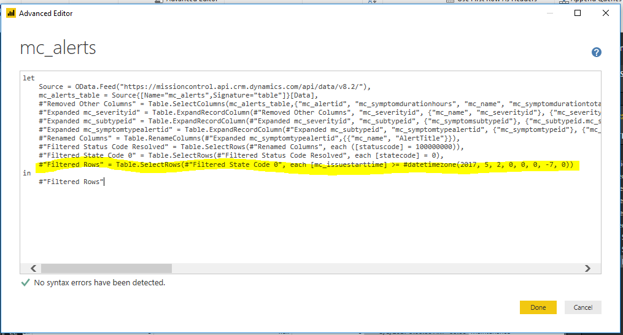
Task: Maximize the Advanced Editor window
Action: pyautogui.click(x=578, y=13)
